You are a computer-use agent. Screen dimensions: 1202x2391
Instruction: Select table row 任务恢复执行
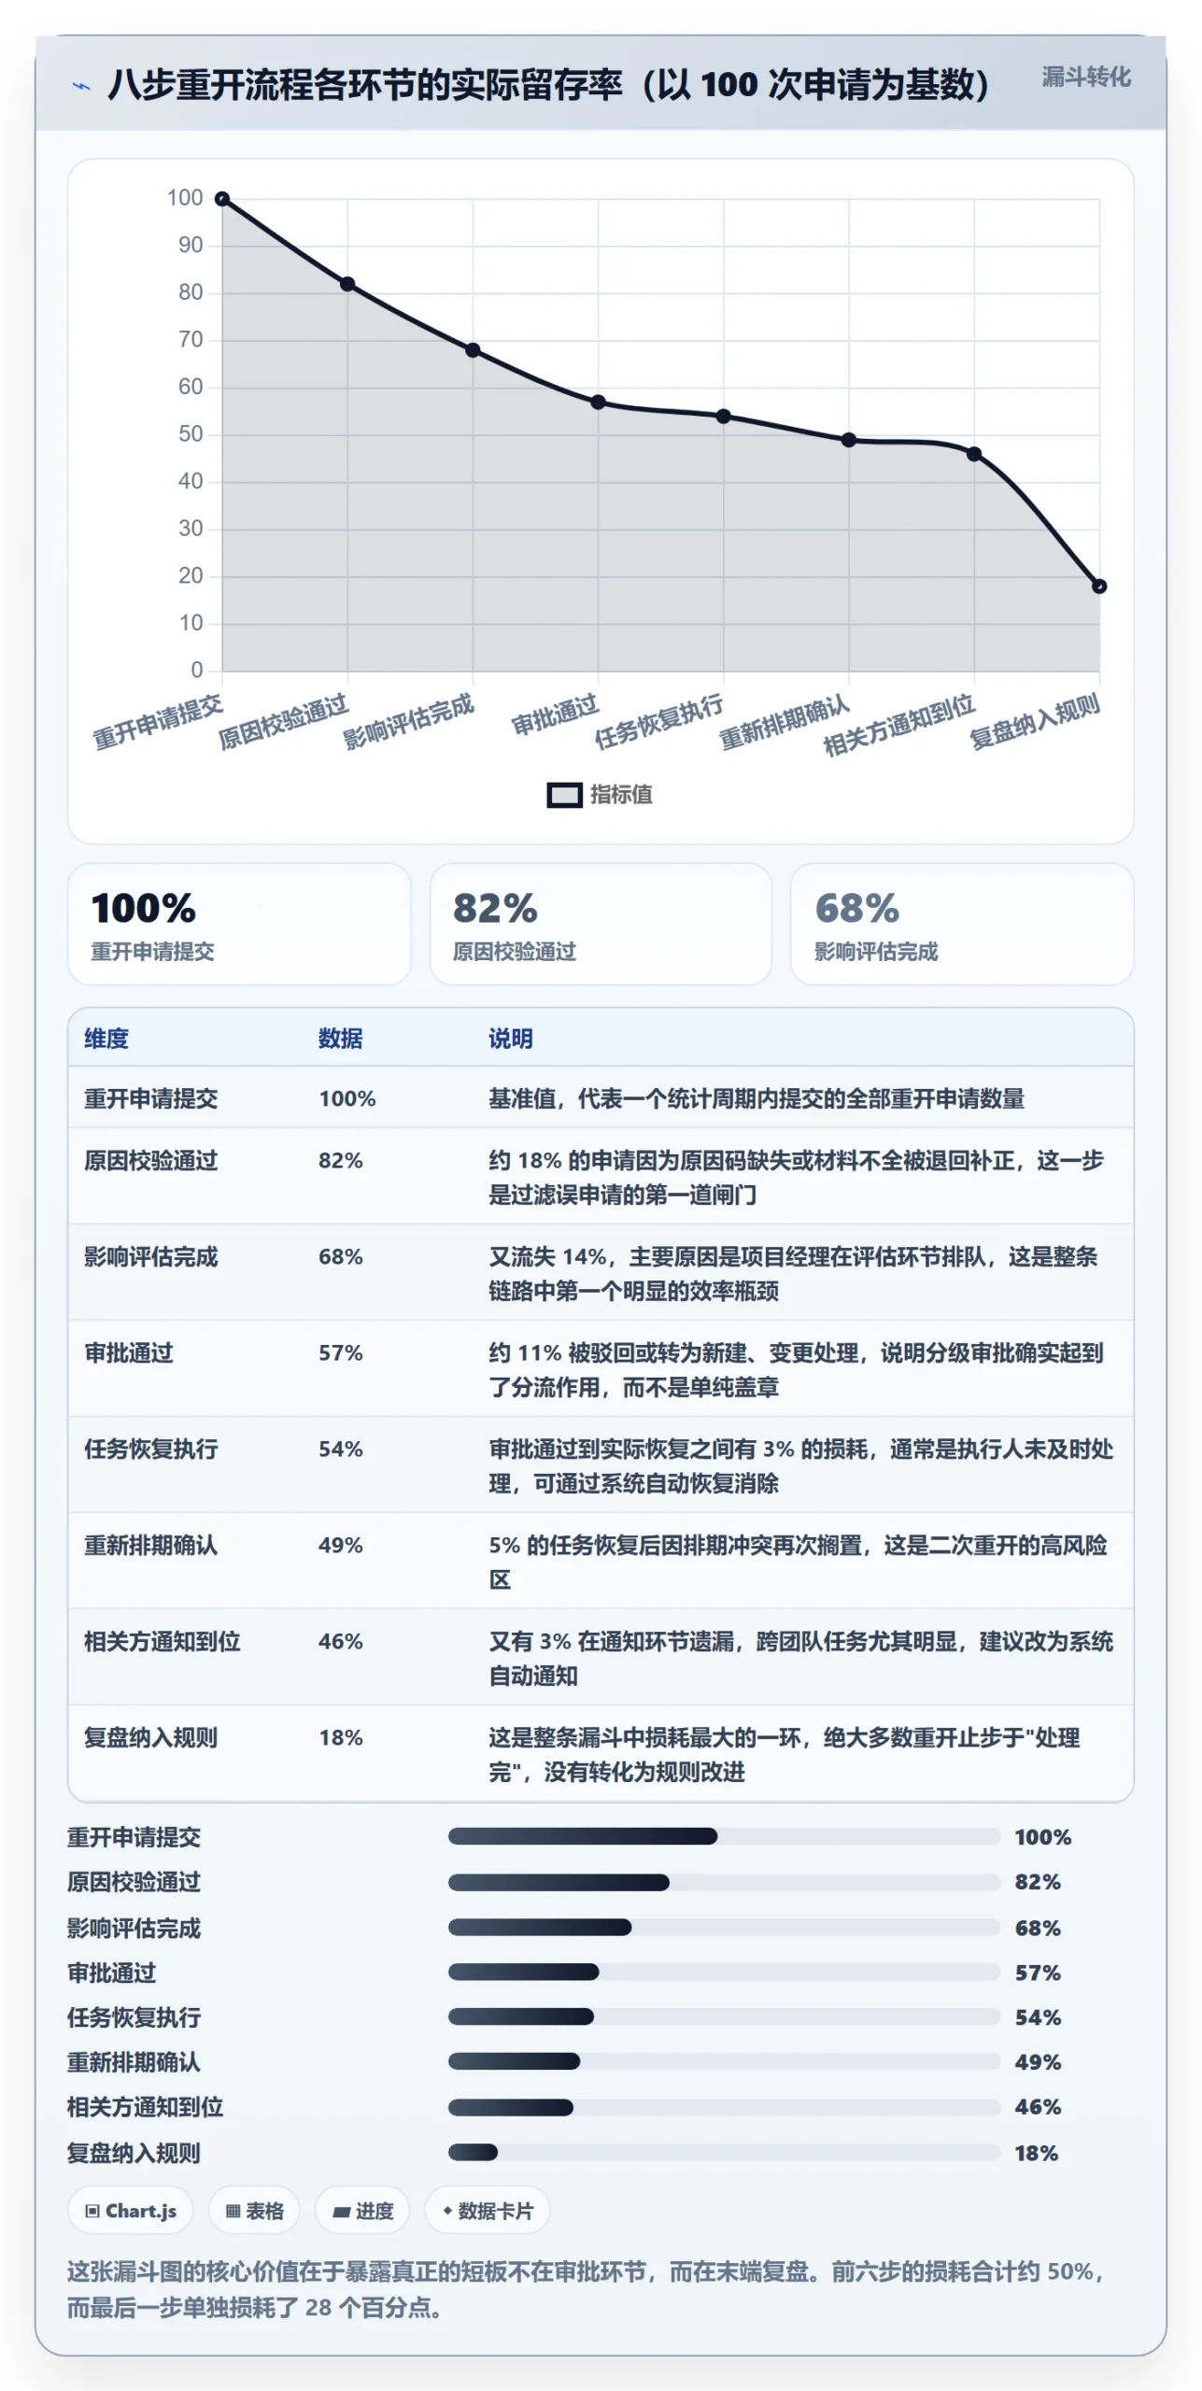(x=601, y=1465)
